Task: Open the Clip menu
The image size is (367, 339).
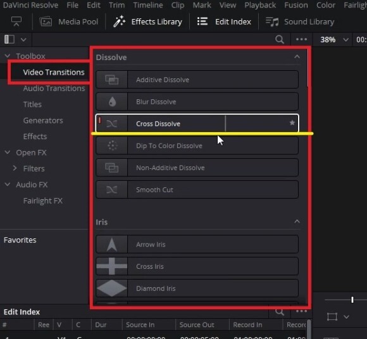Action: pos(178,5)
